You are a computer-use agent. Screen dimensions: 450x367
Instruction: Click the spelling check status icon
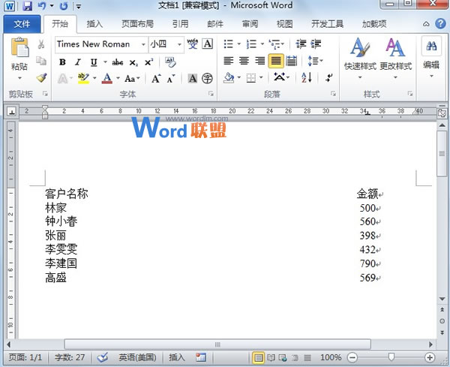tap(103, 357)
